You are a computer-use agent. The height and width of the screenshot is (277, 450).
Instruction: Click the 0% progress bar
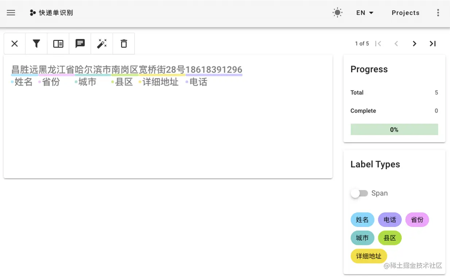[394, 129]
